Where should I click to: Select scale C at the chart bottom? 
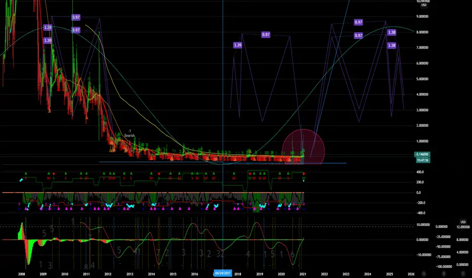coord(463,273)
